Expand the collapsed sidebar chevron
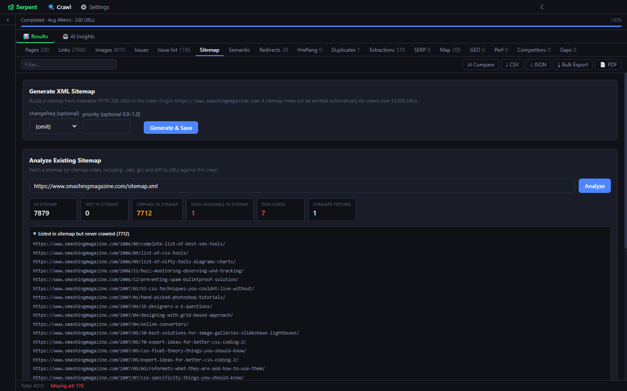The image size is (627, 391). click(x=7, y=20)
